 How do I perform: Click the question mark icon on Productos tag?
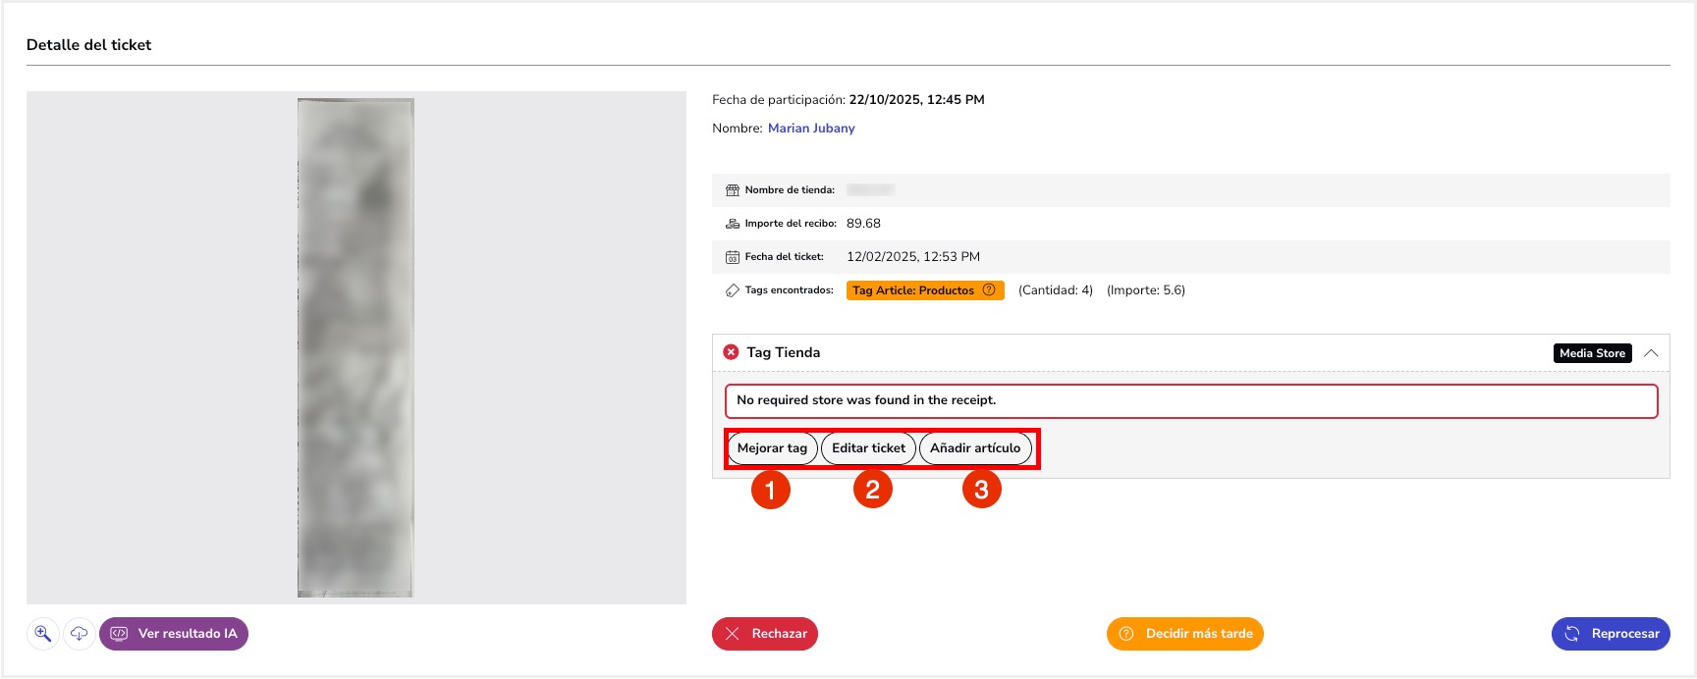989,290
